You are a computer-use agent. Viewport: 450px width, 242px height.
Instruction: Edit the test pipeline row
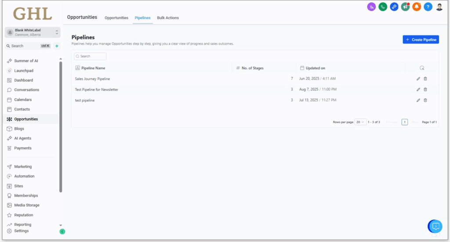pyautogui.click(x=418, y=100)
